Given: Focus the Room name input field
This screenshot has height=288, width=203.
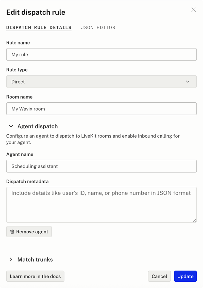Looking at the screenshot, I should [101, 109].
